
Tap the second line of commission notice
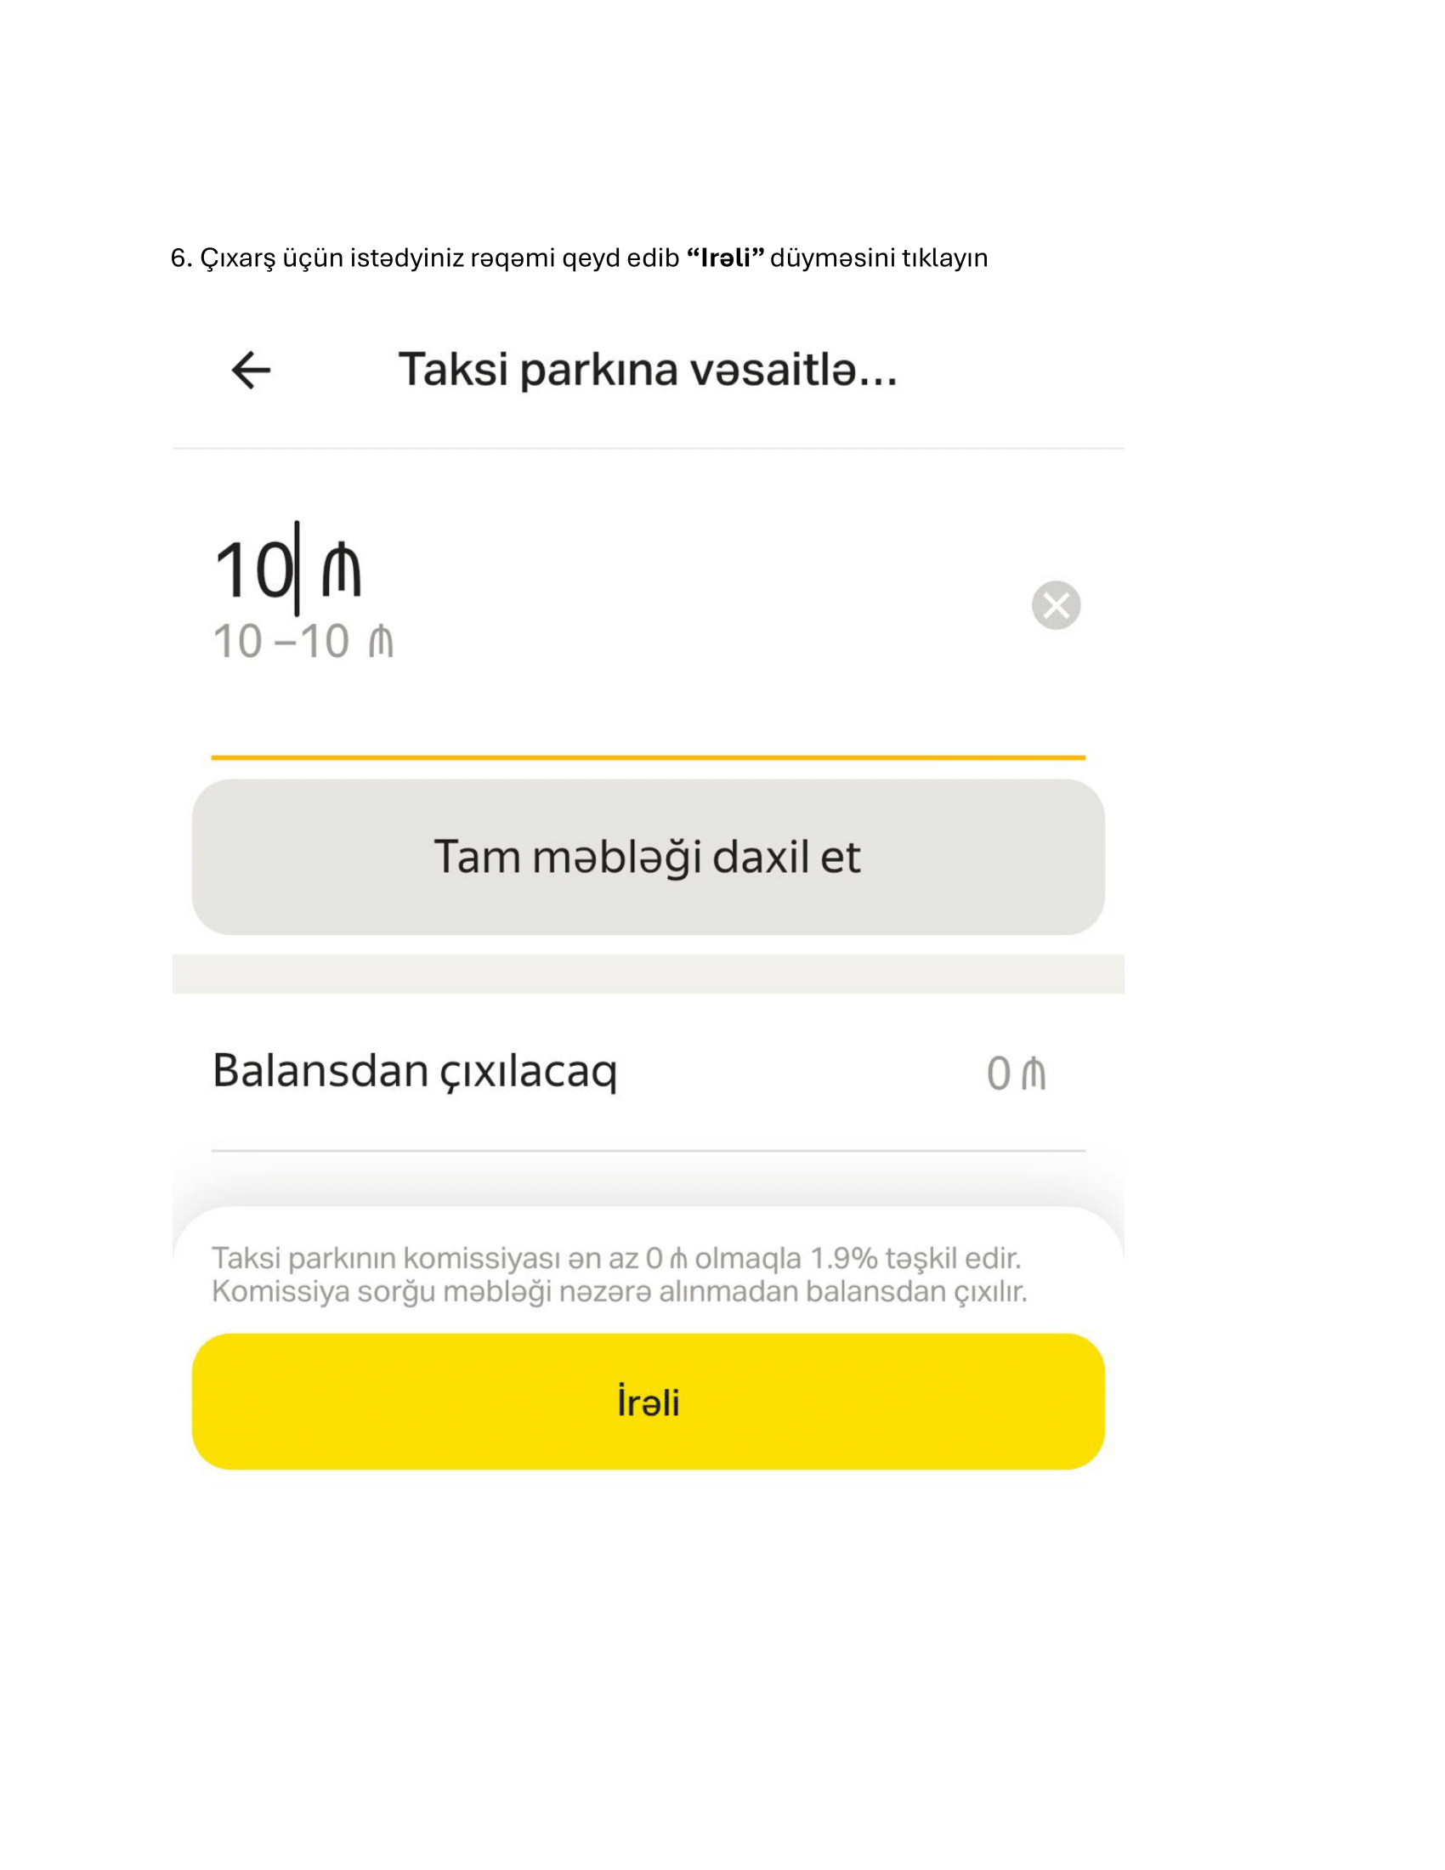[620, 1291]
